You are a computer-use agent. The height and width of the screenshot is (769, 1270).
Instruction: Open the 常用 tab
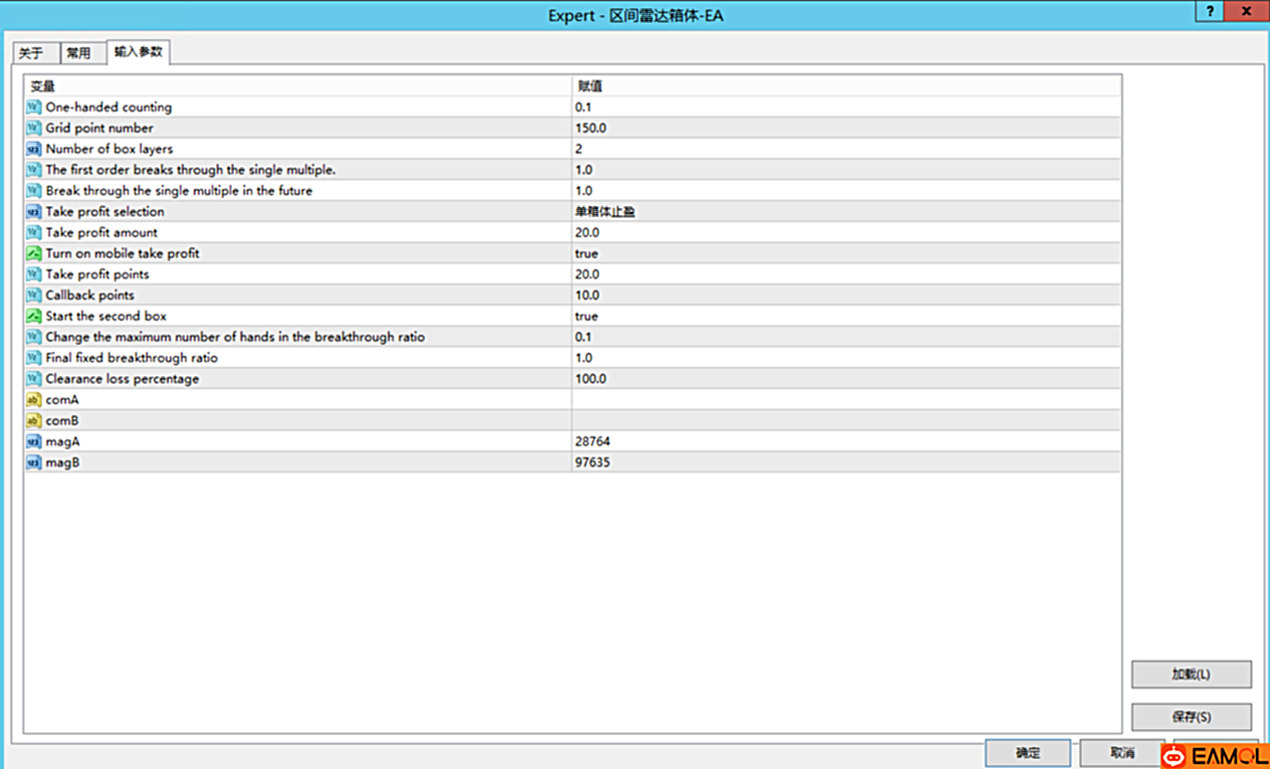79,54
